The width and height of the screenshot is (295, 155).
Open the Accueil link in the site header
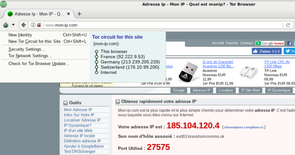click(x=218, y=43)
